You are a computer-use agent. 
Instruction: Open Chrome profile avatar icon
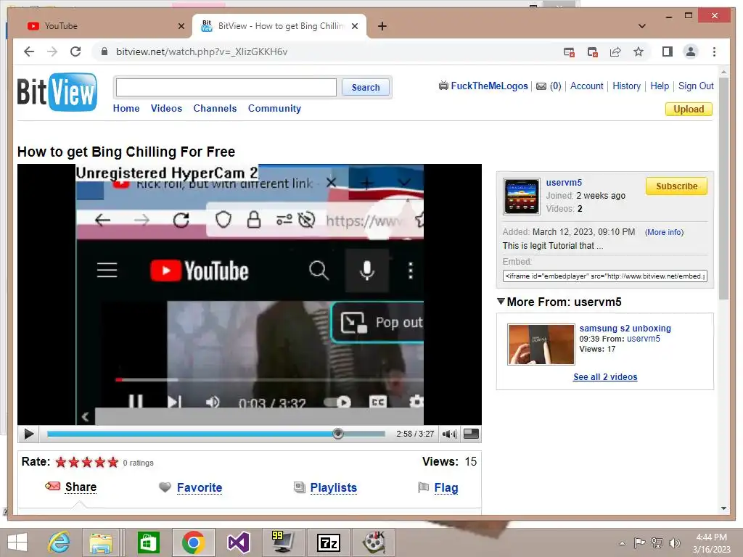pos(691,51)
